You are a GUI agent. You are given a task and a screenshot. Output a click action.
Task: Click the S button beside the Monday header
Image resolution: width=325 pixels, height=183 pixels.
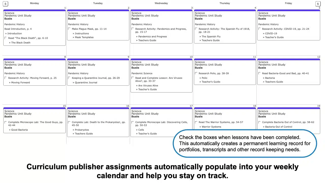point(5,4)
